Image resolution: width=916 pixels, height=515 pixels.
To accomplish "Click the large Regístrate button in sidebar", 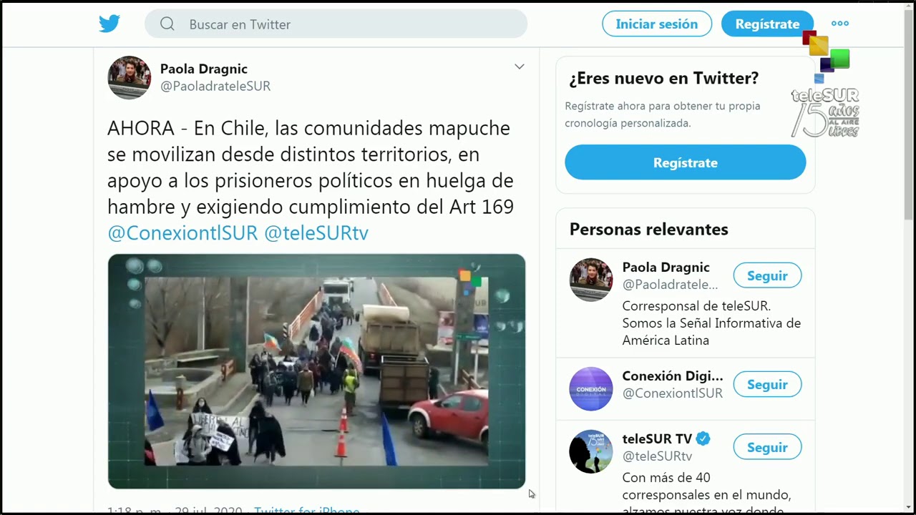I will point(686,162).
